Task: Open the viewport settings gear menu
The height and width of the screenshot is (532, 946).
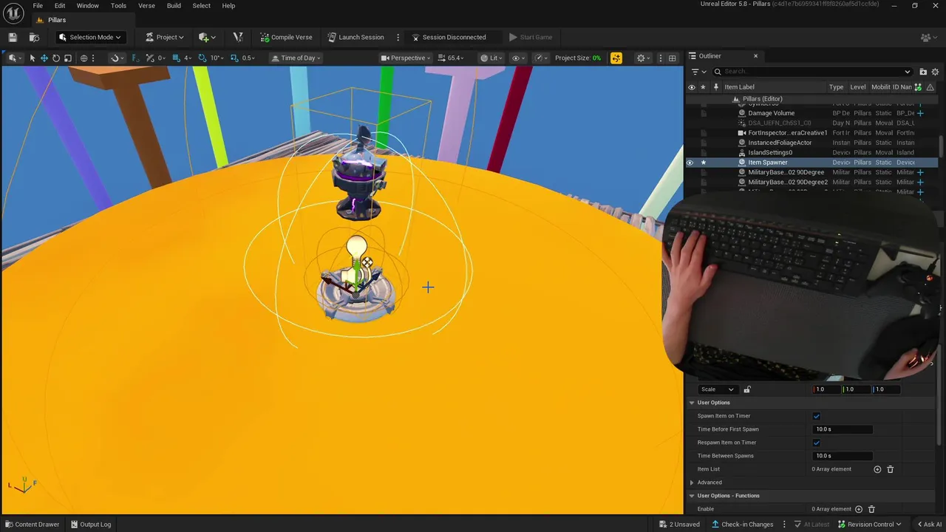Action: click(644, 58)
